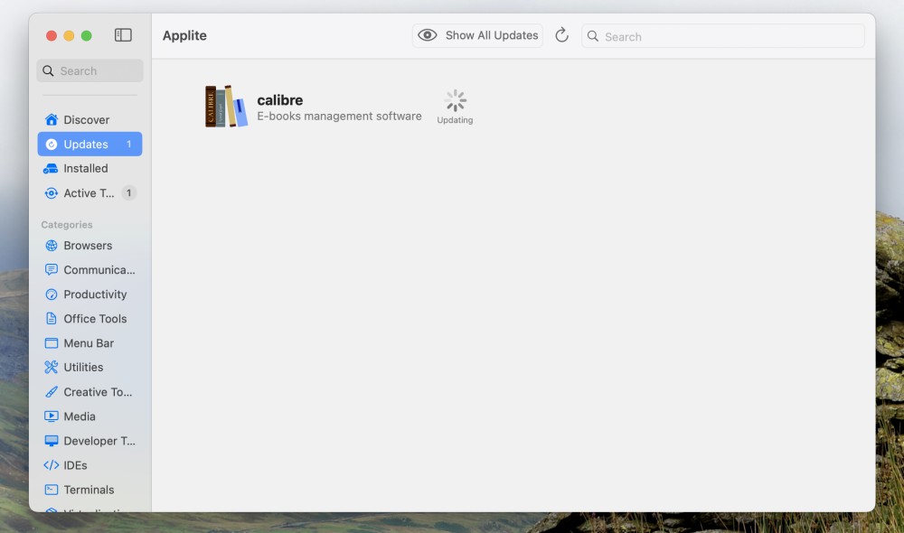Select the Updates sidebar item
Screen dimensions: 904x533
click(x=89, y=144)
